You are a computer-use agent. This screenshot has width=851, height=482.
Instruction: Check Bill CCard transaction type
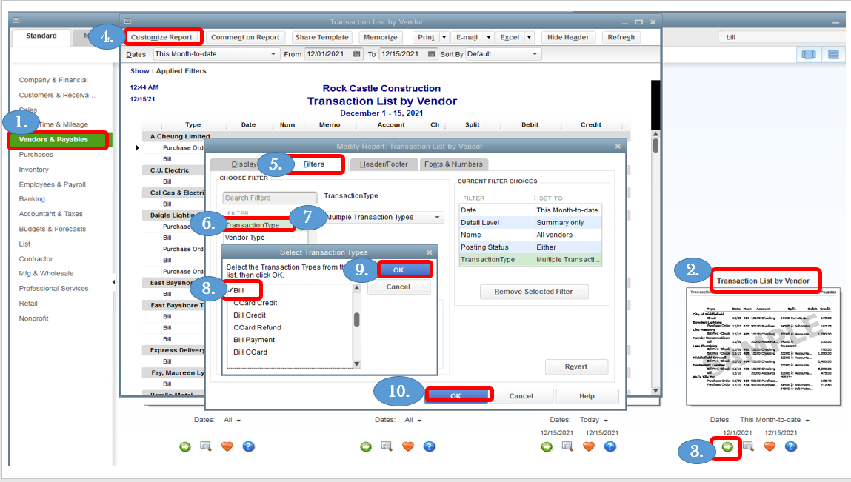[250, 352]
